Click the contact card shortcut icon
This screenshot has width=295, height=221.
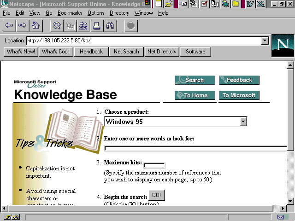[x=215, y=4]
